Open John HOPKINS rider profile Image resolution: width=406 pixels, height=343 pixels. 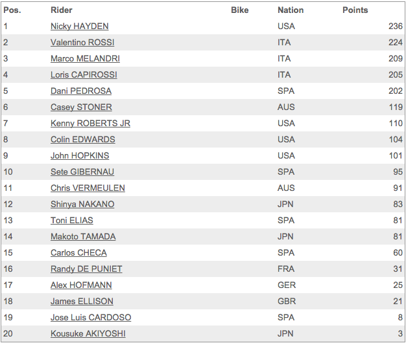point(80,156)
